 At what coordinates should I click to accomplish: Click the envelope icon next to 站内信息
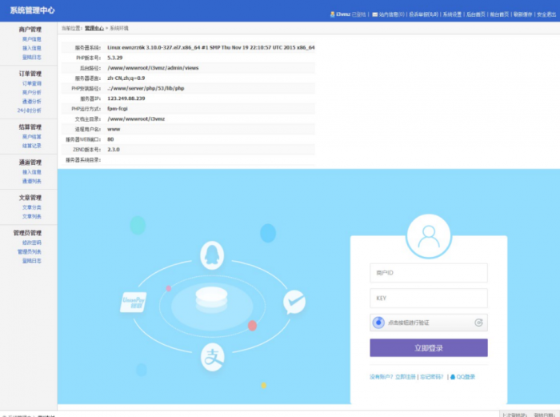pyautogui.click(x=374, y=14)
